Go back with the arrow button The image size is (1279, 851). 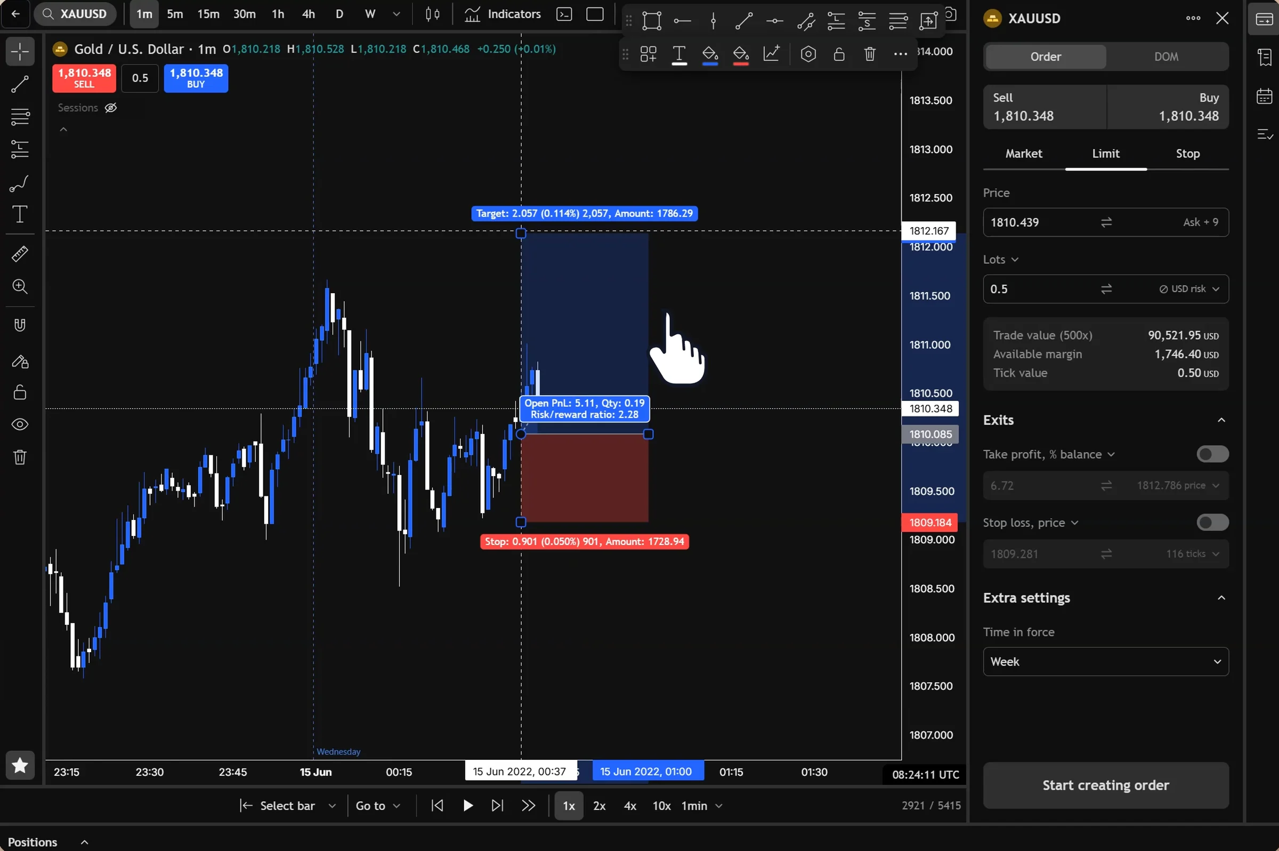coord(15,14)
